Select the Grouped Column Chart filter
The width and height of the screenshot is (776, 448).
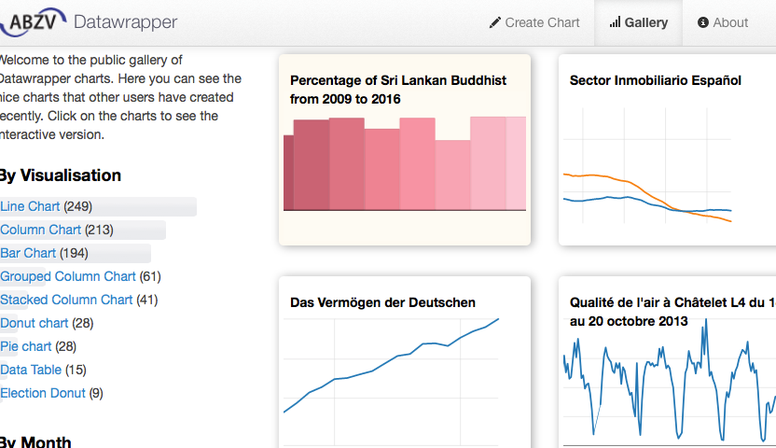pos(67,276)
